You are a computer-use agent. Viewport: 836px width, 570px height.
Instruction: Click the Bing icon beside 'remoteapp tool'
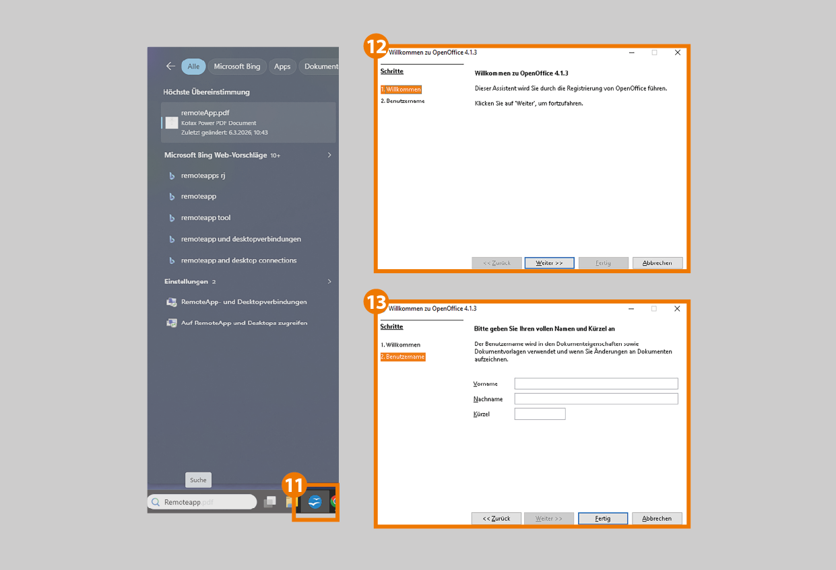point(172,218)
